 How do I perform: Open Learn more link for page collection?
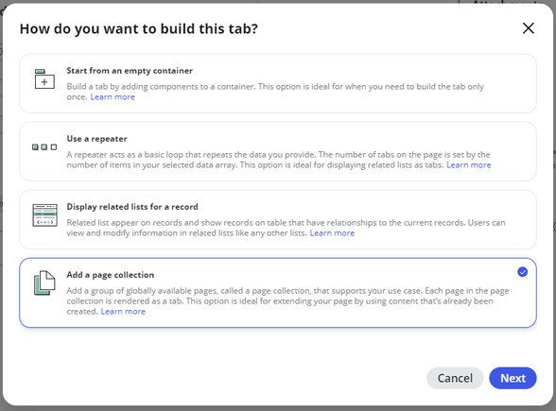pyautogui.click(x=123, y=312)
